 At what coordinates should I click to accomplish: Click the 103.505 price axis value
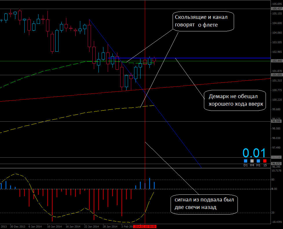(277, 42)
